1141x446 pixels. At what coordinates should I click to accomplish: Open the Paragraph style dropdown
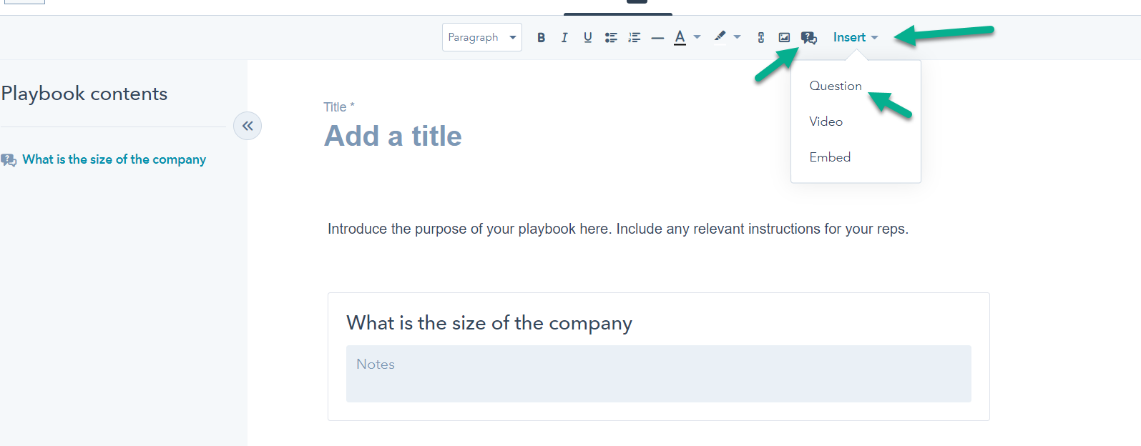coord(482,37)
